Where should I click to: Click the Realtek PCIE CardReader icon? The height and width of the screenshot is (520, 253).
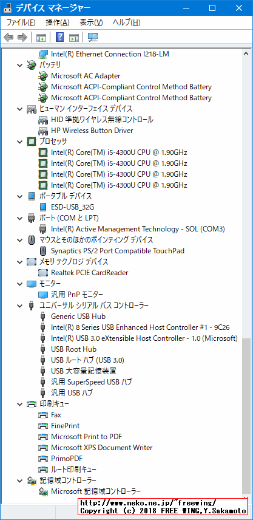click(x=43, y=273)
